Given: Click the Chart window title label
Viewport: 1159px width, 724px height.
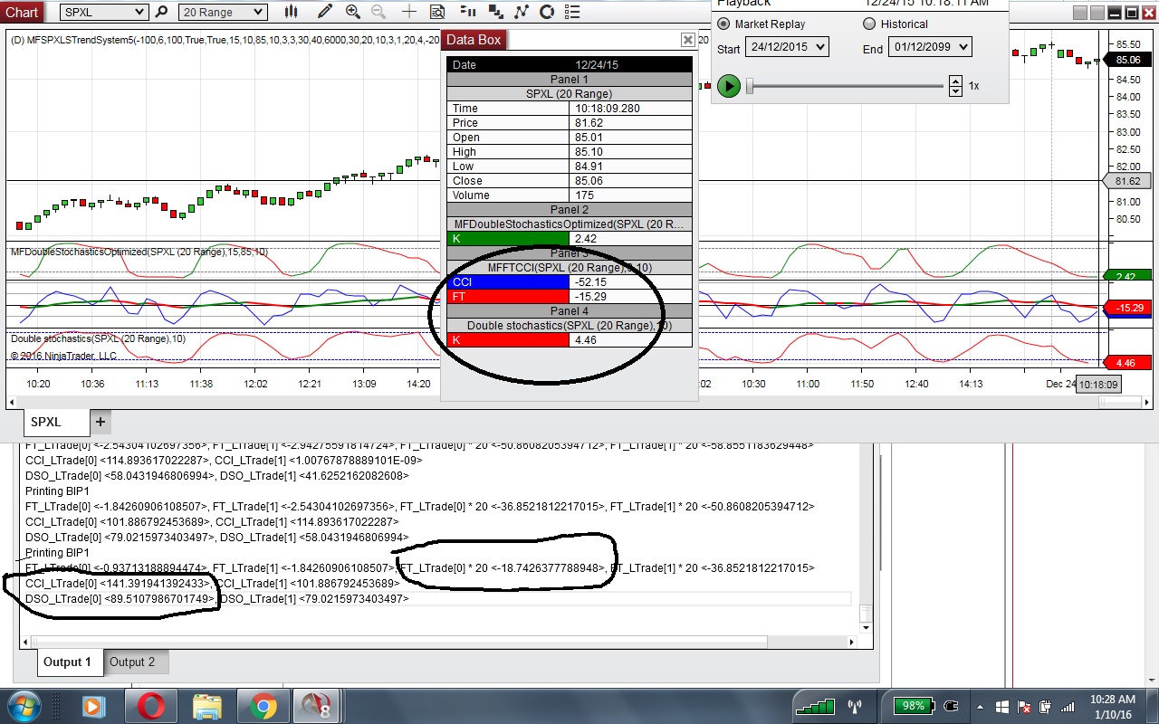Looking at the screenshot, I should [23, 12].
